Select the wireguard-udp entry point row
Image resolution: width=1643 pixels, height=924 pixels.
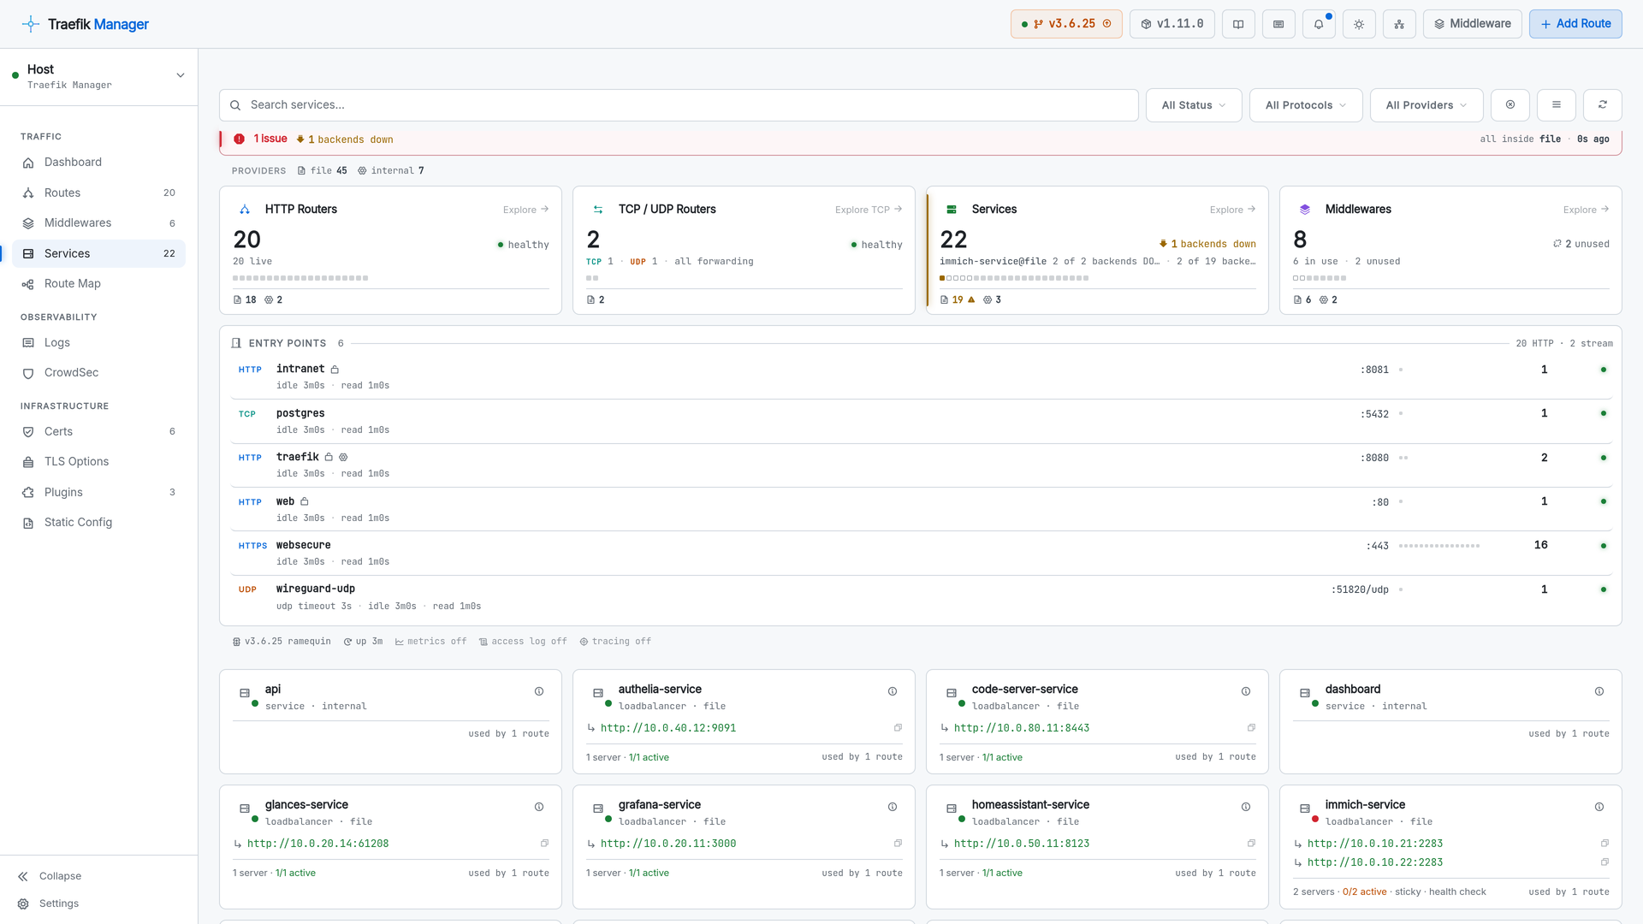click(921, 597)
